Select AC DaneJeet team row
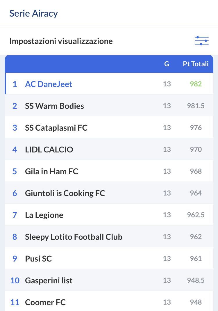 point(49,84)
